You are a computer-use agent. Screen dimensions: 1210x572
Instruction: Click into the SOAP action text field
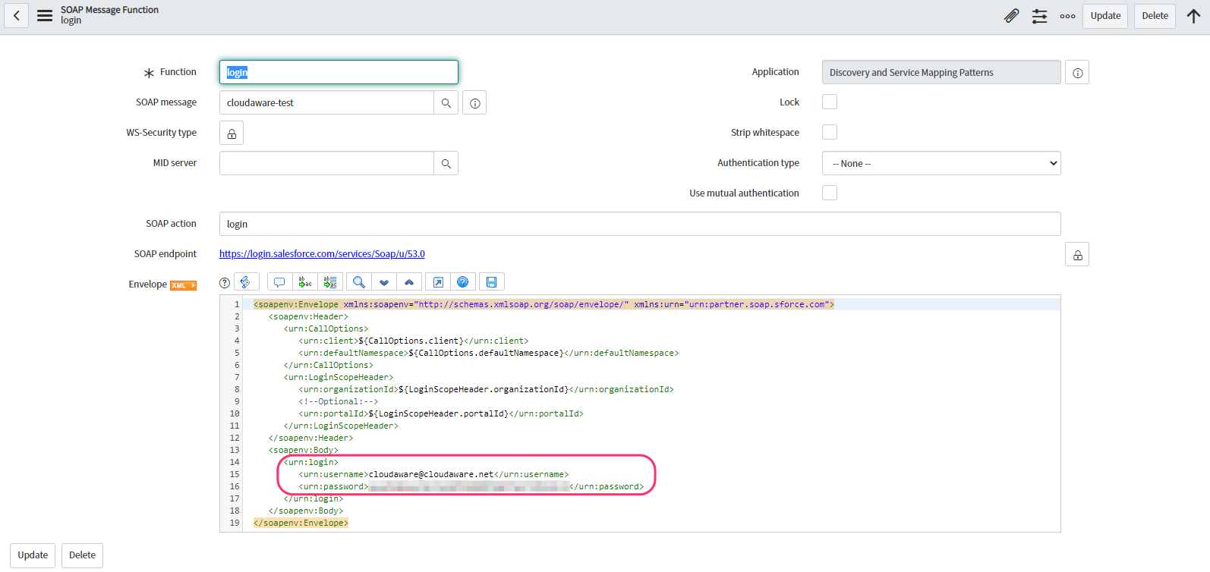click(x=639, y=225)
